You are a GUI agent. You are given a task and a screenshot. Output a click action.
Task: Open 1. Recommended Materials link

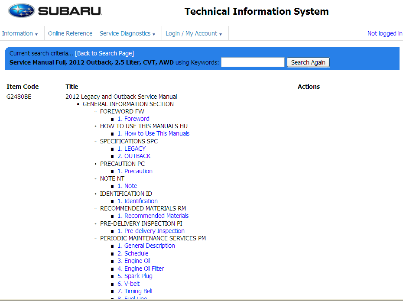[153, 216]
